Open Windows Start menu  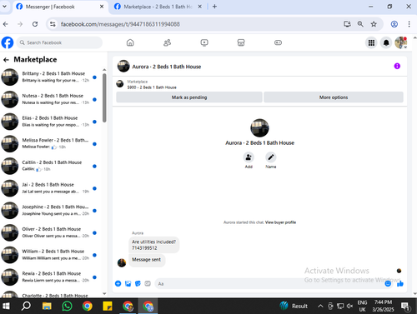6,306
